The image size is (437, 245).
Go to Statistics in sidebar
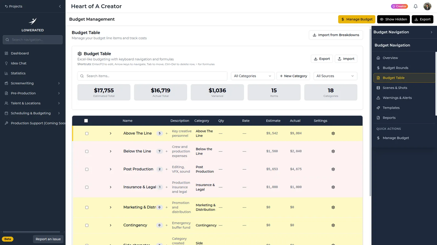pos(33,73)
